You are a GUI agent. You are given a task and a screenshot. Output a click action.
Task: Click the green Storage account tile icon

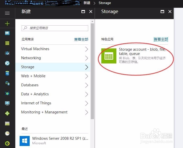click(x=109, y=56)
